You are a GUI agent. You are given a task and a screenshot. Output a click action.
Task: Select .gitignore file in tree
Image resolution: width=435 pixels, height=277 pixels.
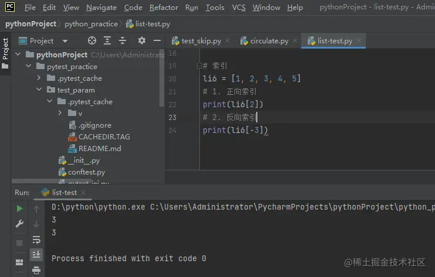coord(90,125)
